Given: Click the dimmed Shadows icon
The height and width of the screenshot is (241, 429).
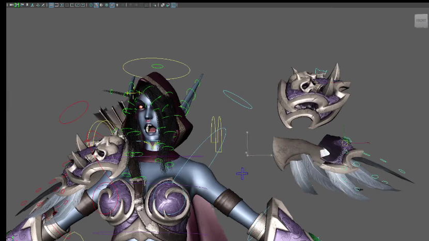Looking at the screenshot, I should (x=122, y=5).
